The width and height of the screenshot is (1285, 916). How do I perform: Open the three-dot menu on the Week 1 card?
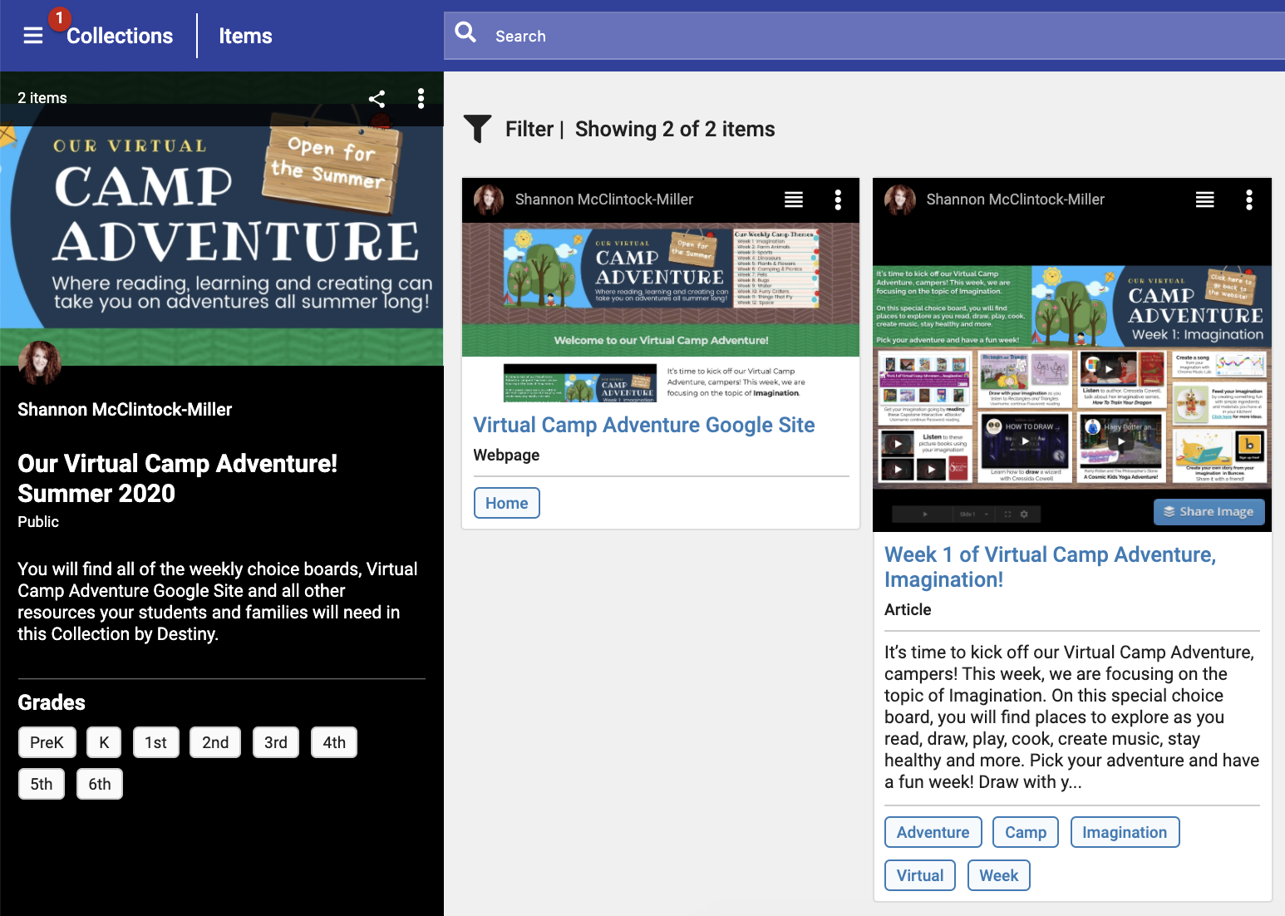pyautogui.click(x=1248, y=199)
